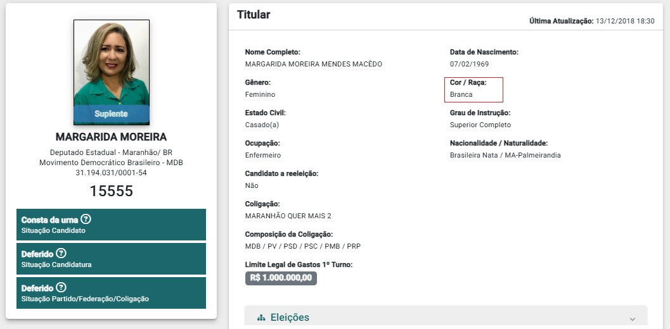Viewport: 670px width, 329px height.
Task: Click the coalition name MARANHÃO QUER MAIS 2
Action: point(288,216)
